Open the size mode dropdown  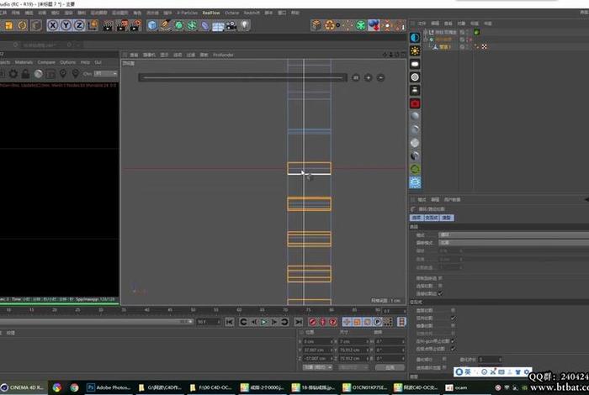(353, 367)
